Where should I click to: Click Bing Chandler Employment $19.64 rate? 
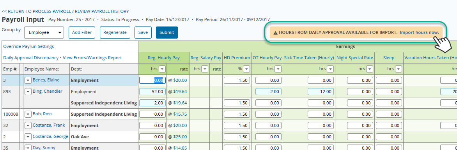coord(180,92)
